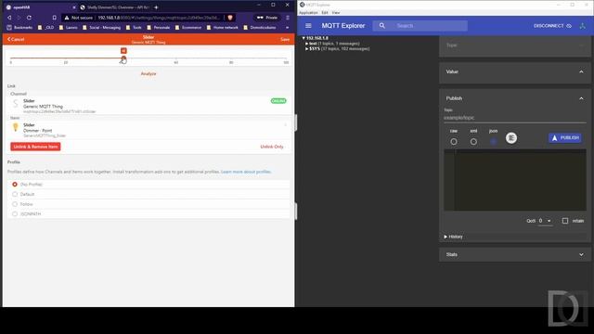Select the Follow profile radio option
The image size is (594, 334).
(15, 204)
